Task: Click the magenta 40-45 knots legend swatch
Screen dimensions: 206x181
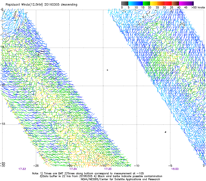Action: pos(183,3)
